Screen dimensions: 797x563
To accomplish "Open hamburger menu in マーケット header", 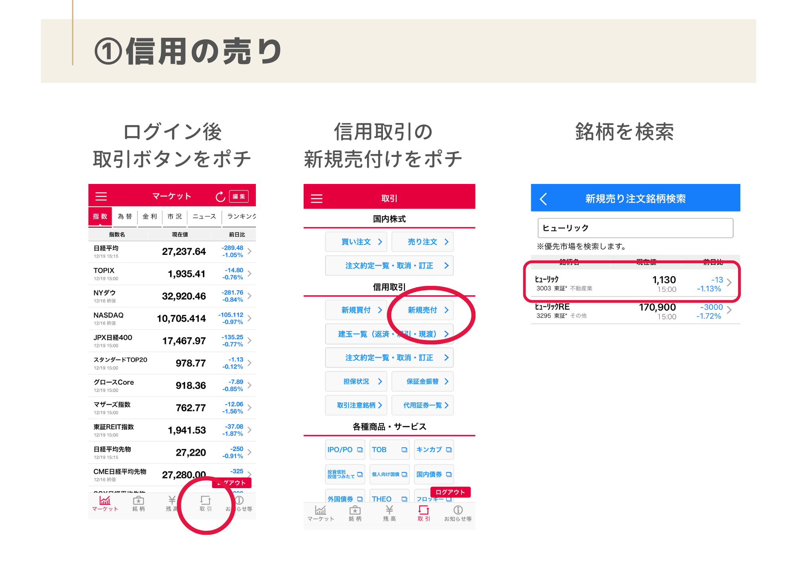I will [101, 196].
